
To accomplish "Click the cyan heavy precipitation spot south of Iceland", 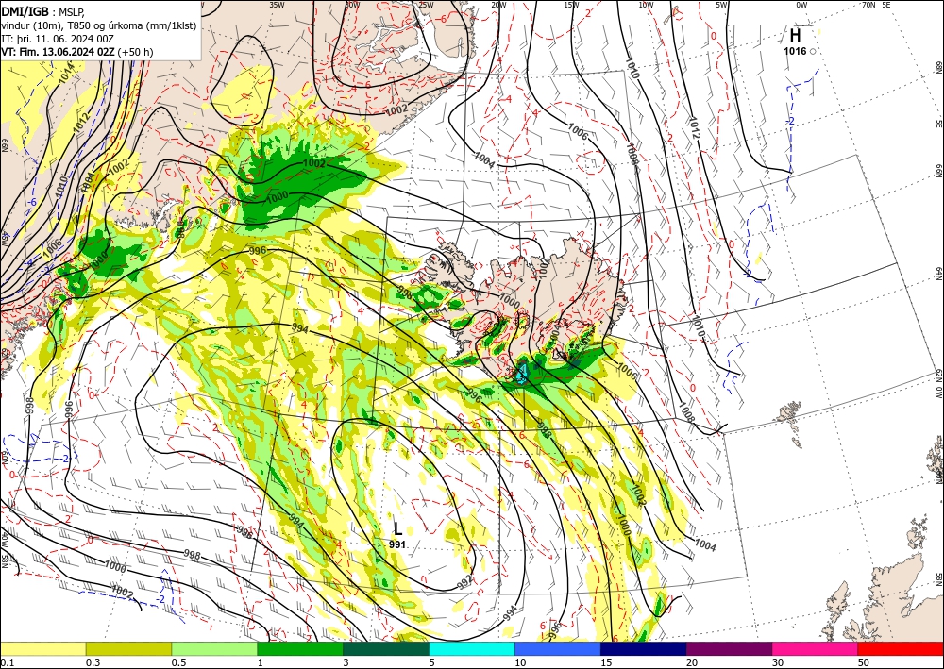I will (x=522, y=374).
